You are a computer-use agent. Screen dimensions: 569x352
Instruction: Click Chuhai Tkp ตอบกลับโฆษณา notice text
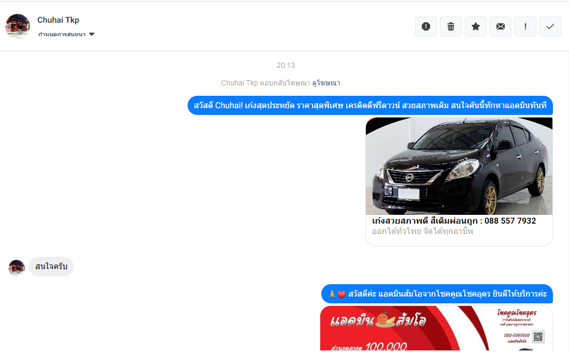[266, 83]
